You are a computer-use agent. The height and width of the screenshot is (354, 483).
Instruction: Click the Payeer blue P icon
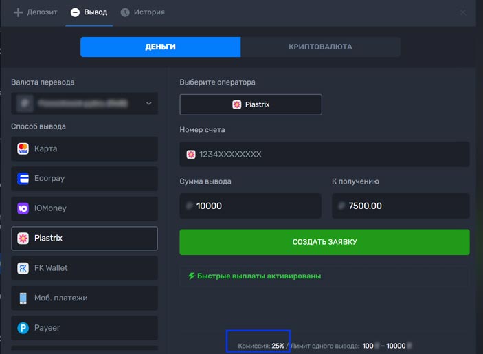coord(23,328)
